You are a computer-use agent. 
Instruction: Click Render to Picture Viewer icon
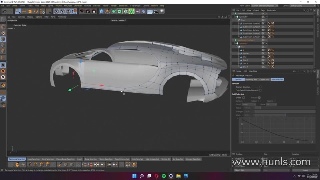click(x=88, y=11)
